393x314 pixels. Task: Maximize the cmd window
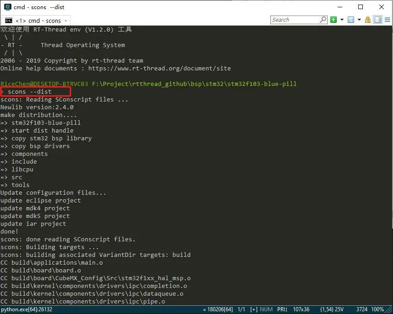[x=361, y=7]
